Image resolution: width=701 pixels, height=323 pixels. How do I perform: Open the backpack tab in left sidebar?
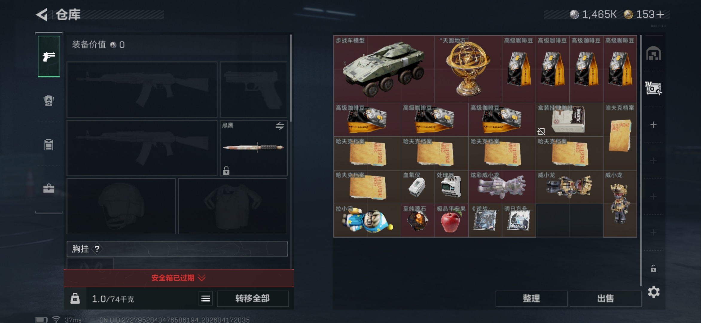[49, 100]
